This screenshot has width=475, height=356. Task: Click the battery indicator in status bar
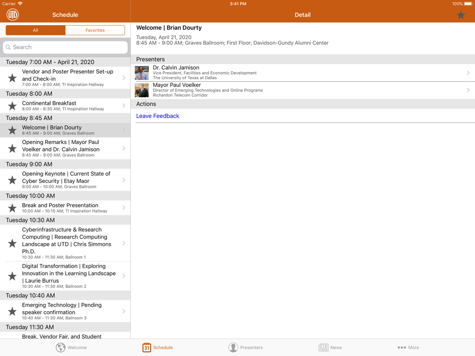[468, 4]
